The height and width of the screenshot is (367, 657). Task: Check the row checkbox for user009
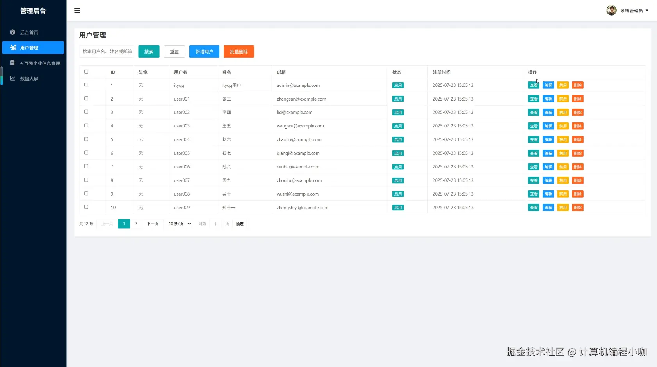[86, 207]
